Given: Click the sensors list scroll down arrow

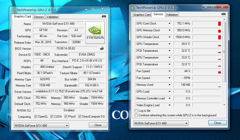Looking at the screenshot, I should [224, 105].
